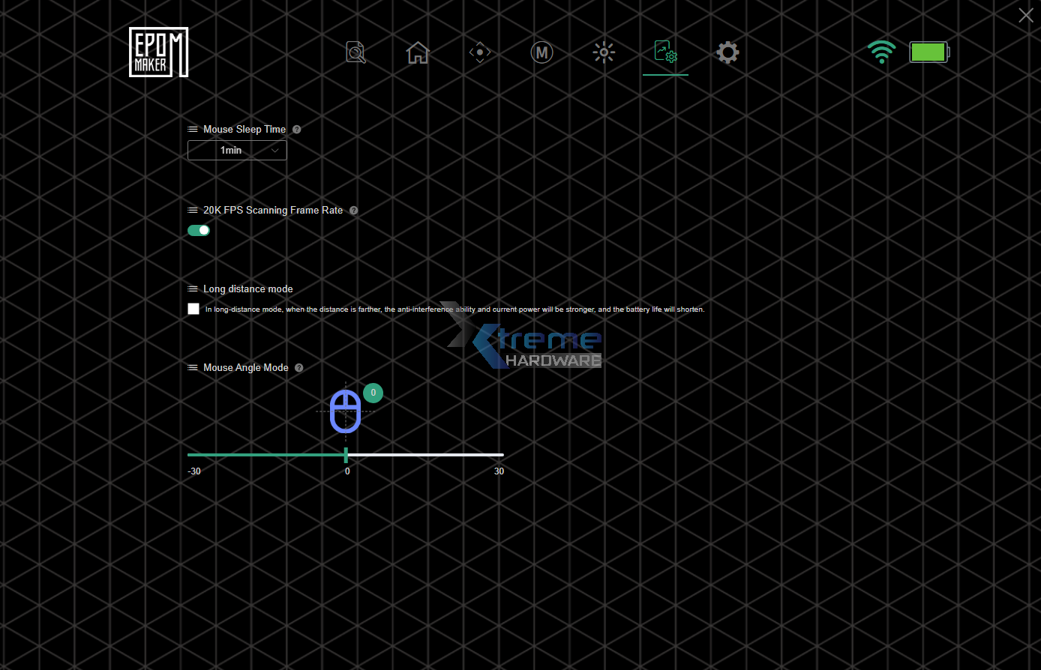The width and height of the screenshot is (1041, 670).
Task: Expand the Mouse Sleep Time 1min selector
Action: point(237,150)
